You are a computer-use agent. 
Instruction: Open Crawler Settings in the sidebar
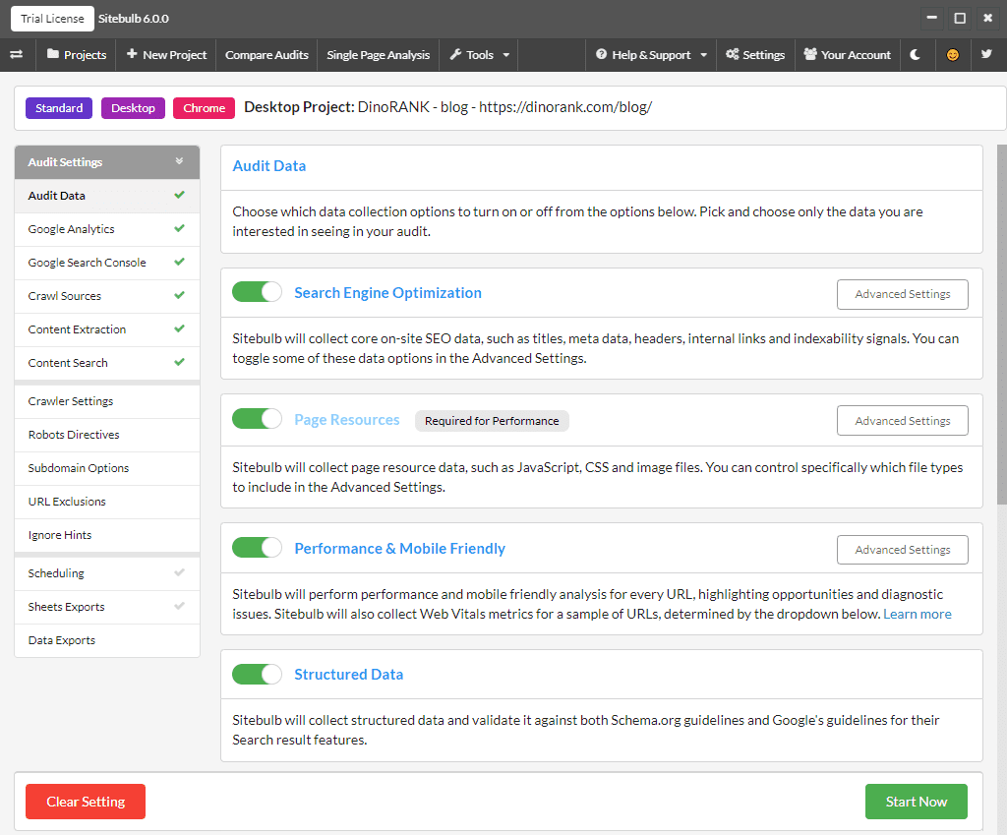107,401
